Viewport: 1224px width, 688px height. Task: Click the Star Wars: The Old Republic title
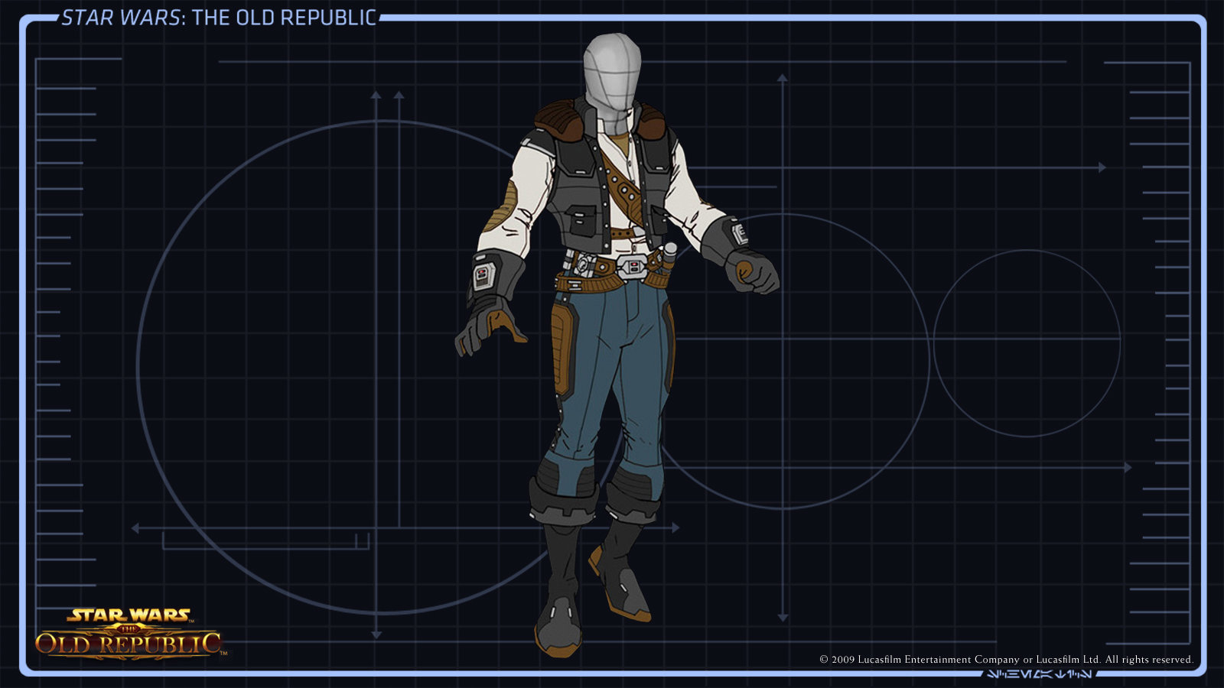pos(219,18)
